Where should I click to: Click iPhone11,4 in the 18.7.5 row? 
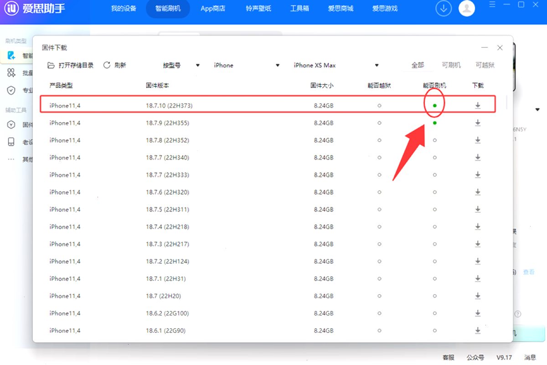click(x=65, y=210)
